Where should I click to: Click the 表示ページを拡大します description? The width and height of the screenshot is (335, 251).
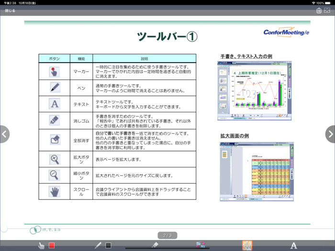pyautogui.click(x=118, y=159)
